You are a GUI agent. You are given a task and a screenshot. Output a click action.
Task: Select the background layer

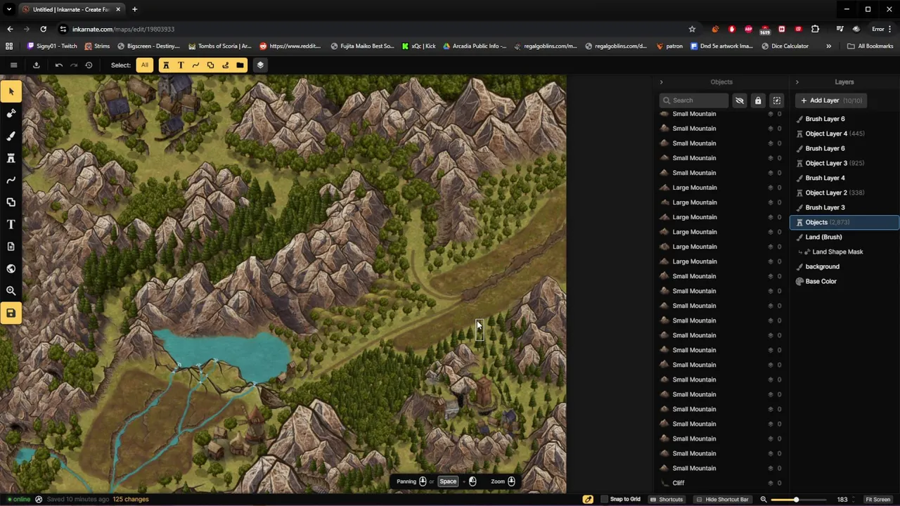pos(844,266)
